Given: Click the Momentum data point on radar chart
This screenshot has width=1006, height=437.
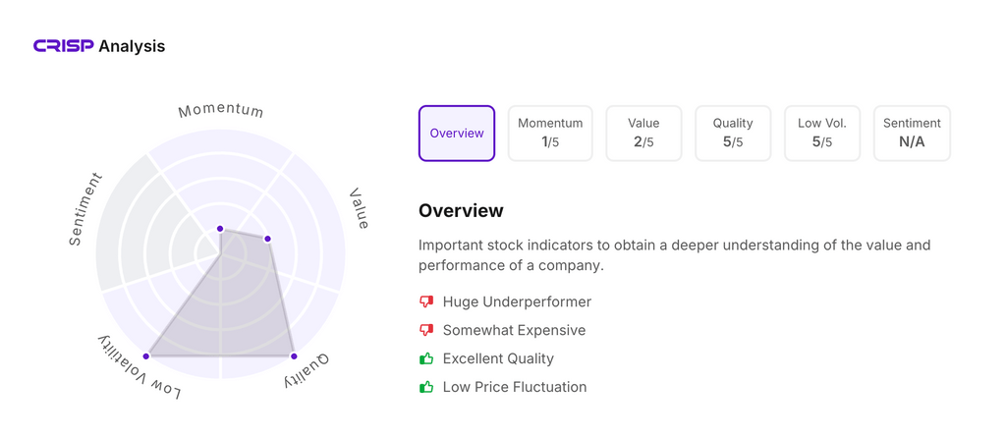Looking at the screenshot, I should tap(220, 229).
